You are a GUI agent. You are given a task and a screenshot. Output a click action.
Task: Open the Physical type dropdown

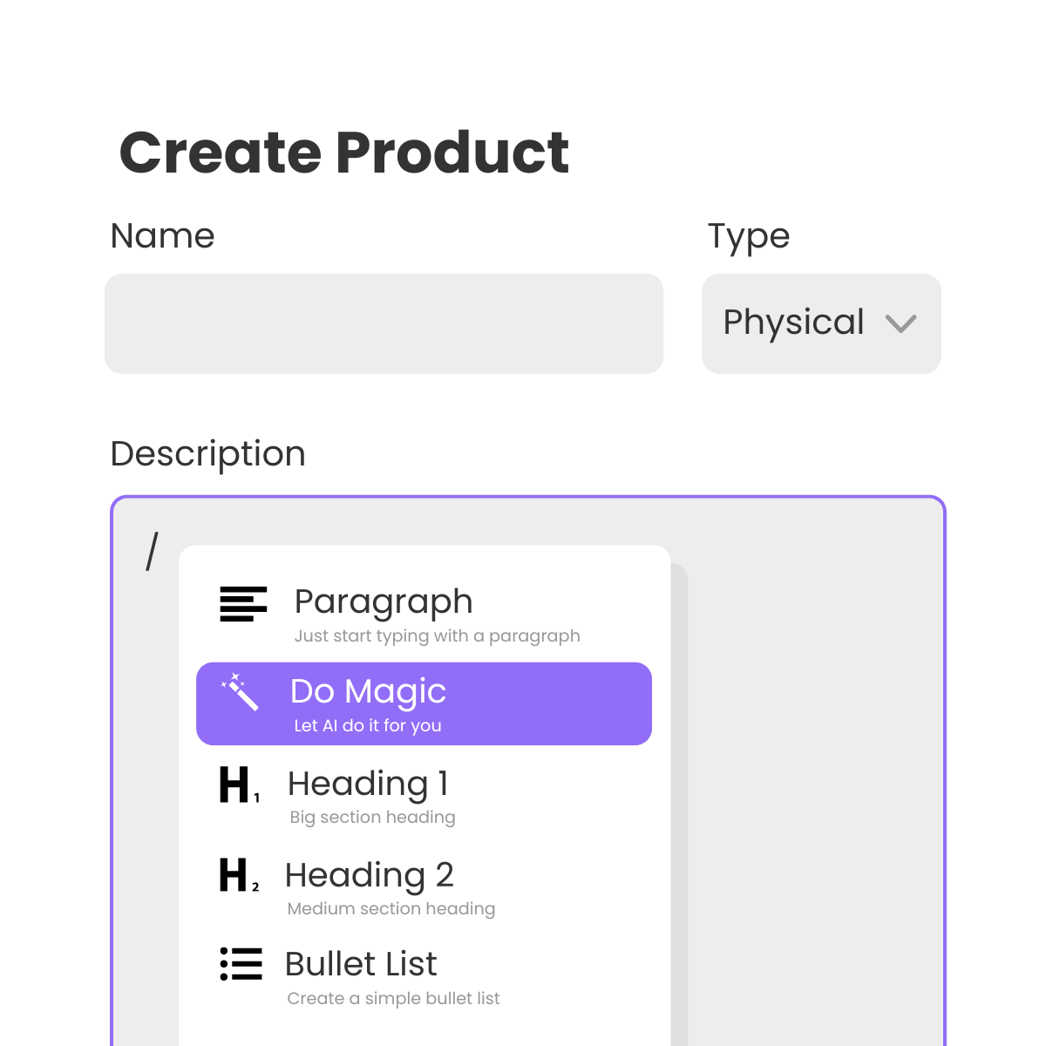coord(821,324)
